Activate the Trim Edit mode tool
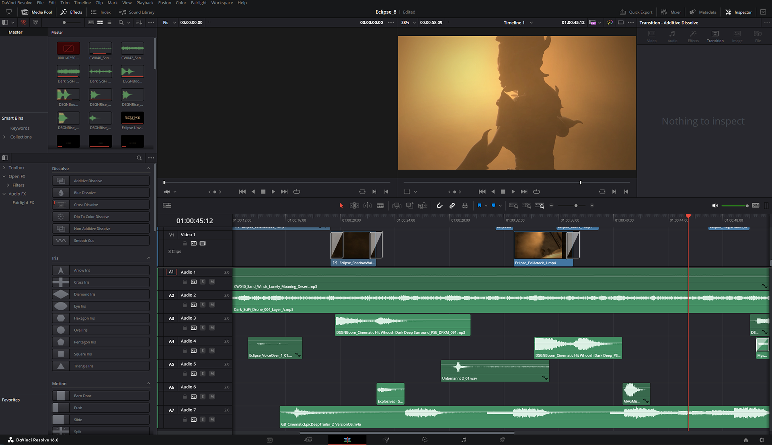The width and height of the screenshot is (772, 445). 354,206
